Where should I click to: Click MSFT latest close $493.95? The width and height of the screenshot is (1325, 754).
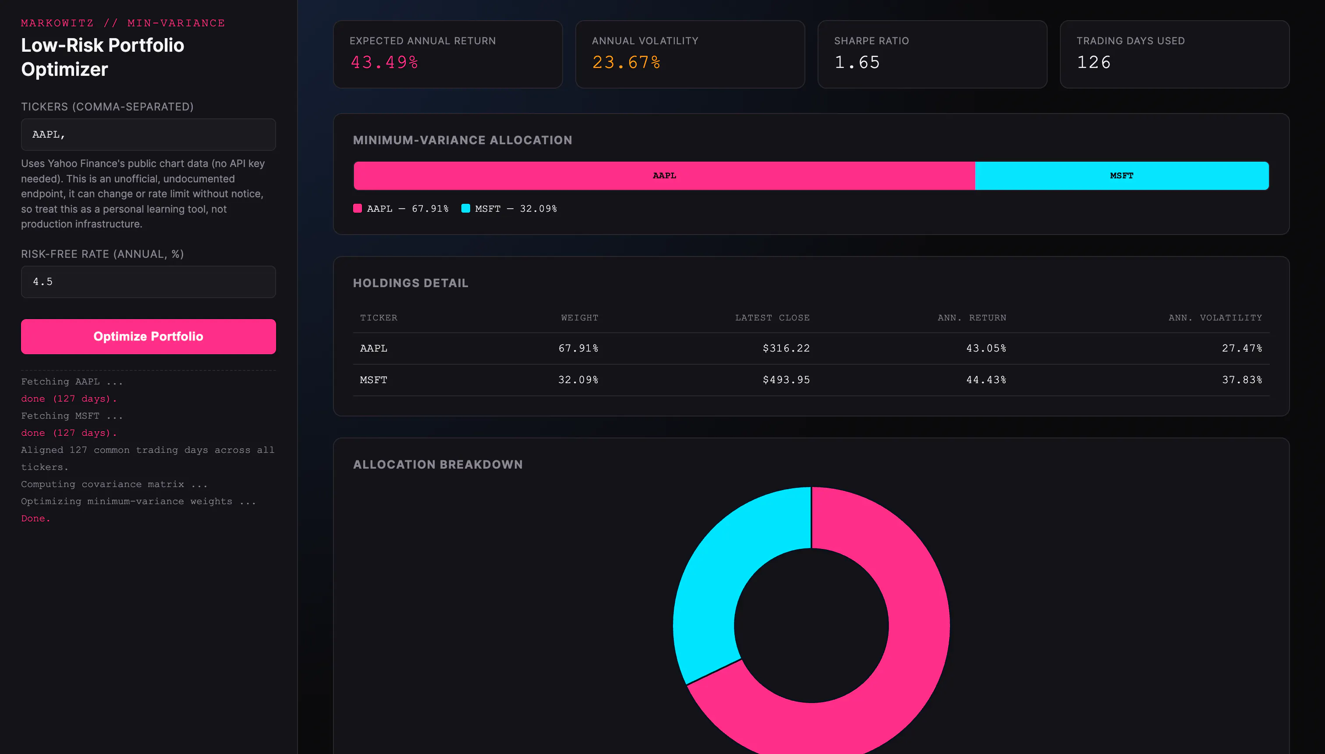[x=786, y=380]
